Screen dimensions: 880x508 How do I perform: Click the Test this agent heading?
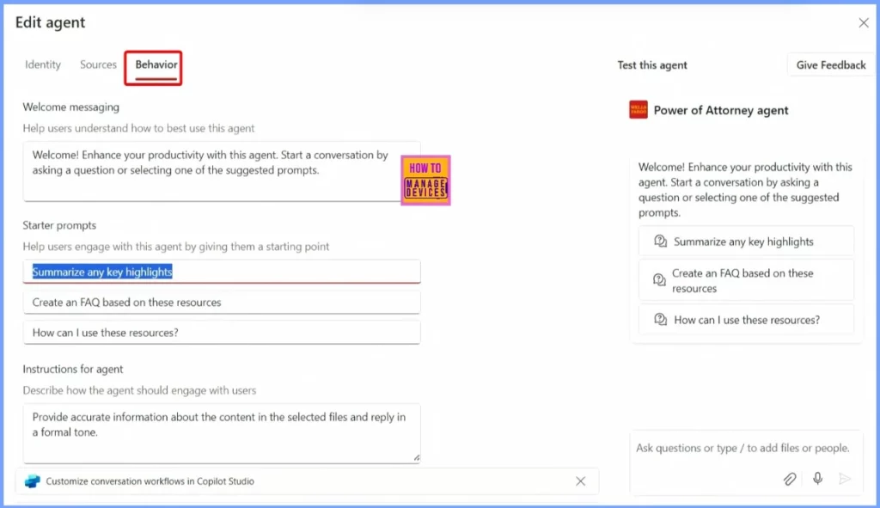pyautogui.click(x=652, y=65)
